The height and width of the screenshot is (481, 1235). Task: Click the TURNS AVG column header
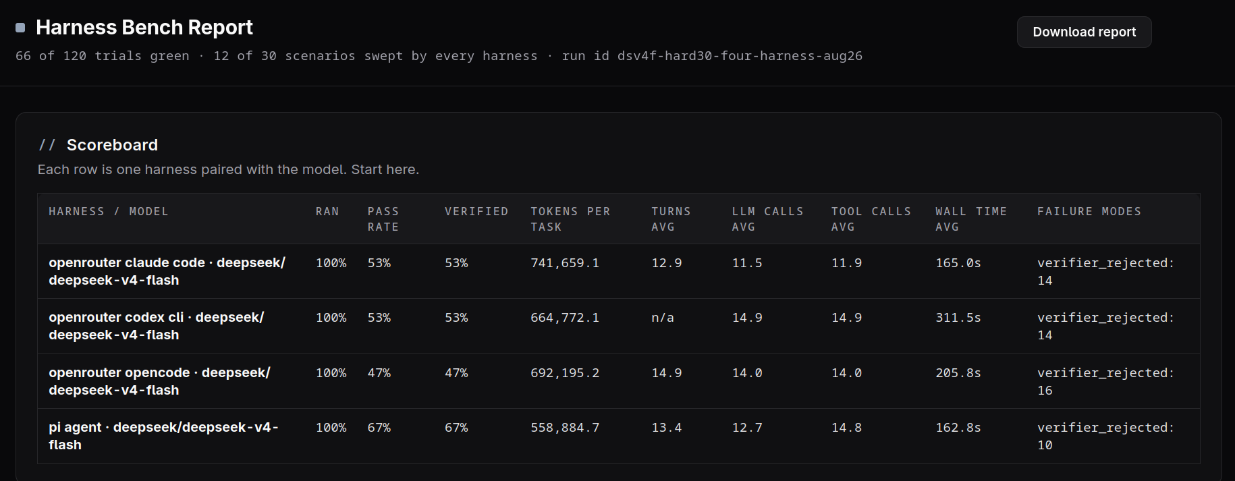point(671,219)
